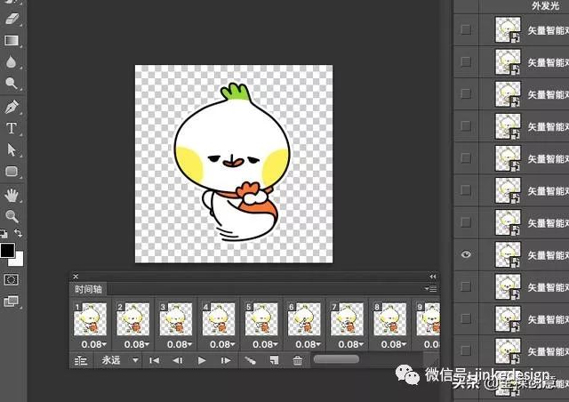569x402 pixels.
Task: Duplicate the selected frame
Action: 274,360
